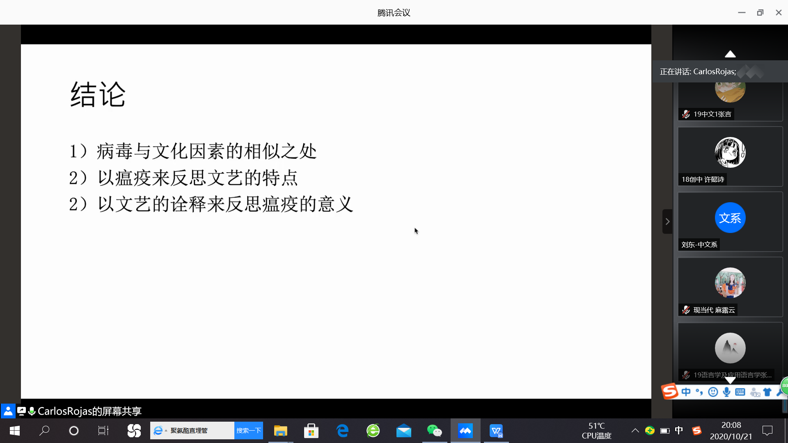788x443 pixels.
Task: Click muted mic icon next to 现当代 麻露云
Action: click(686, 310)
